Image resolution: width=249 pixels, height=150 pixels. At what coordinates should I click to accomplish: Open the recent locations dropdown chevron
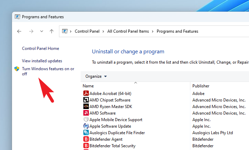point(41,31)
